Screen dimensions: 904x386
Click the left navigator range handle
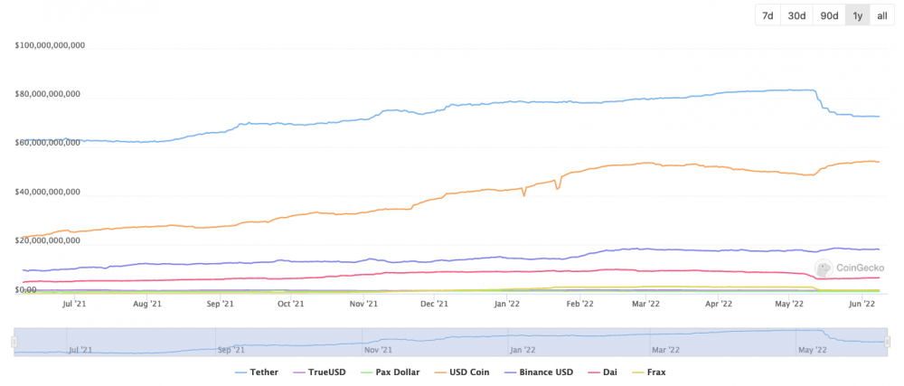(14, 341)
